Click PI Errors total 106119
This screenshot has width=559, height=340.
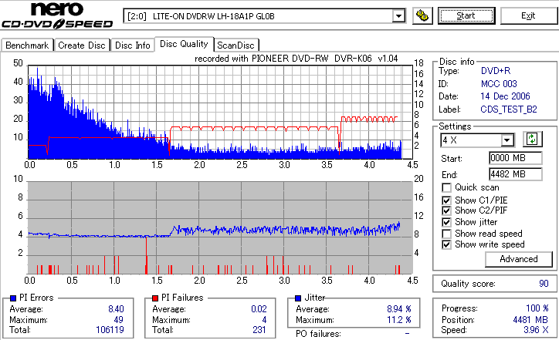tap(110, 330)
